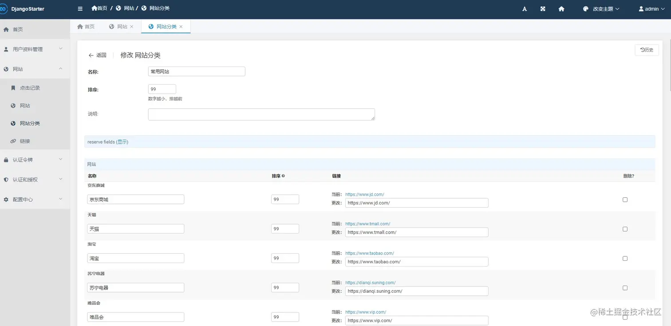The image size is (671, 326).
Task: Collapse the 网站 sidebar menu chevron
Action: (x=61, y=69)
